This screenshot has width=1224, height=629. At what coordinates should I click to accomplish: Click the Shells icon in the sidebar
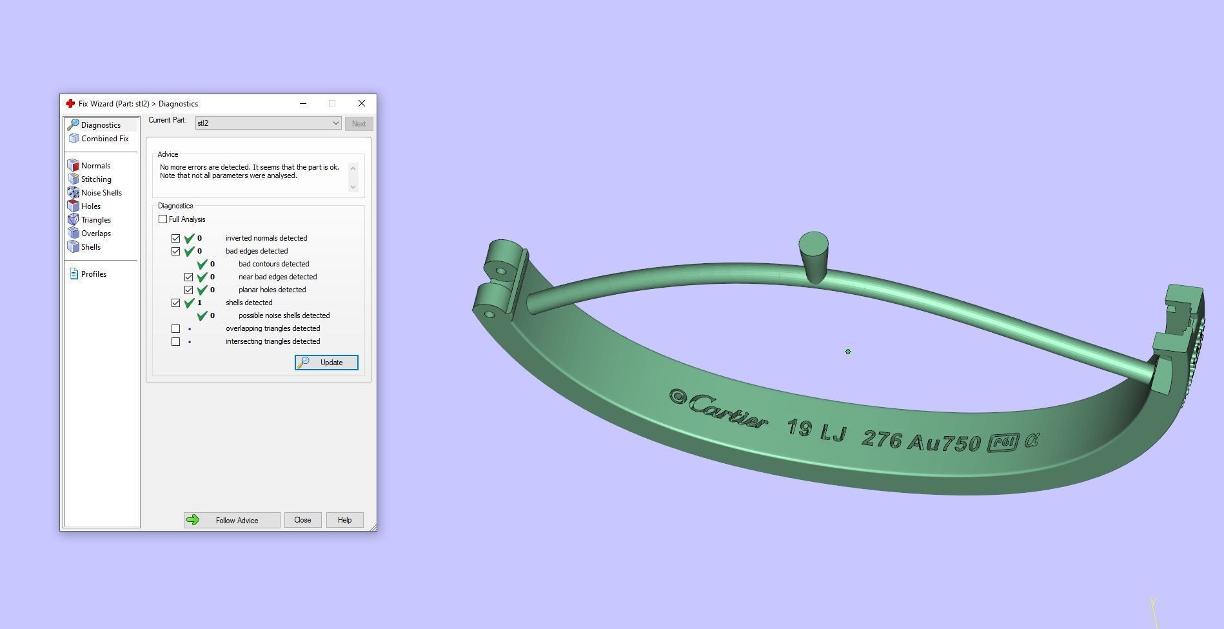click(x=74, y=247)
